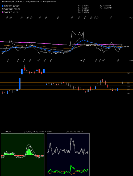Viewport: 133px width, 176px height.
Task: Click the white DOW MT legend square
Action: click(x=3, y=9)
